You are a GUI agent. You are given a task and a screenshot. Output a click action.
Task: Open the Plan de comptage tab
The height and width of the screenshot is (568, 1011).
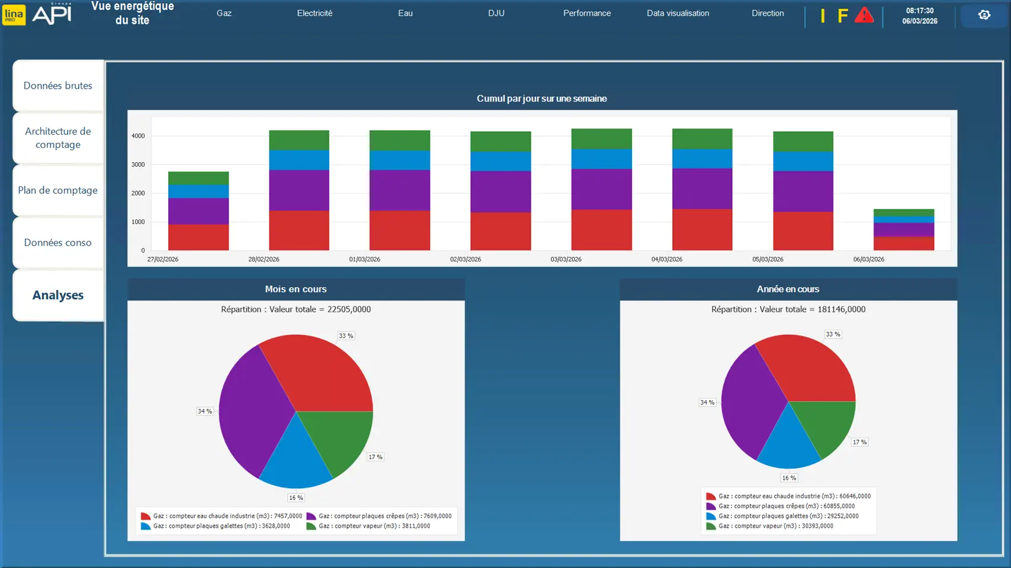(58, 191)
